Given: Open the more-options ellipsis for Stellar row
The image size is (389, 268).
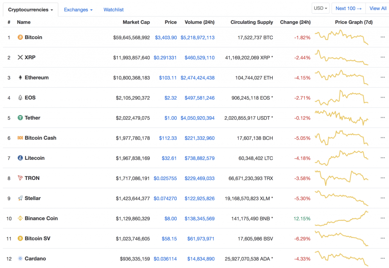Looking at the screenshot, I should tap(383, 198).
